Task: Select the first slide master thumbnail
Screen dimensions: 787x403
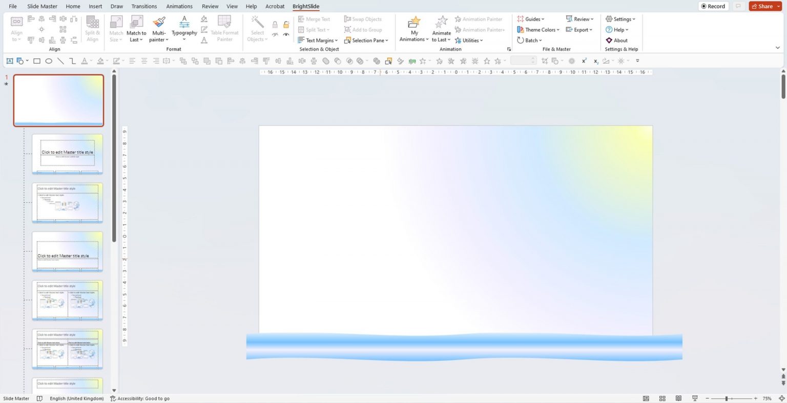Action: coord(58,100)
